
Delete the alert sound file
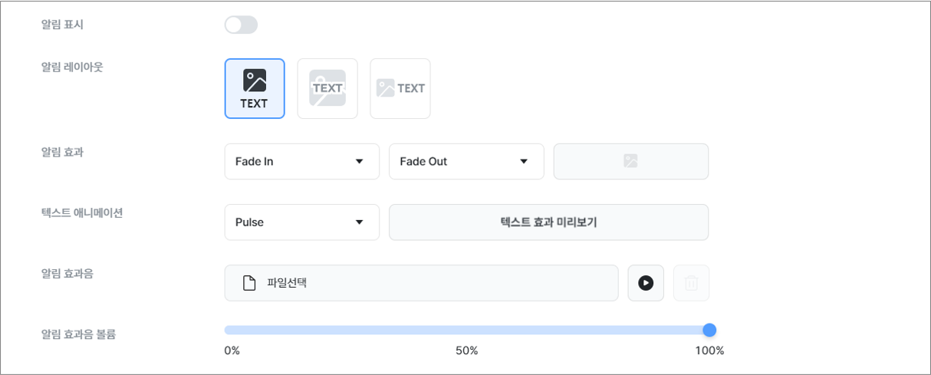691,283
